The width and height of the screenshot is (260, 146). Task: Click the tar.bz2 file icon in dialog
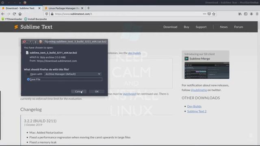click(x=27, y=53)
